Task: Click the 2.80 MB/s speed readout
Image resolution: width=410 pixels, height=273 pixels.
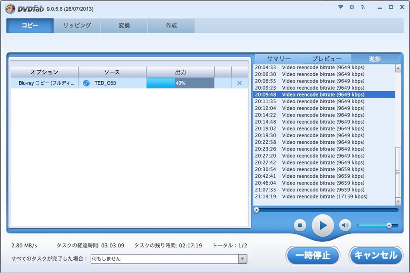Action: coord(24,245)
